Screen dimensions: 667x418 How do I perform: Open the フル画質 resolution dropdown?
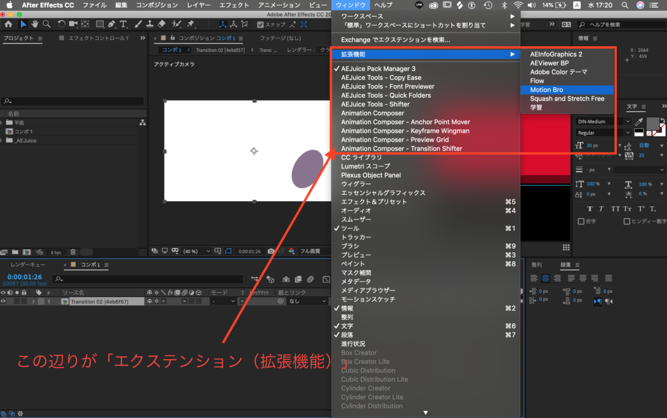pos(314,251)
